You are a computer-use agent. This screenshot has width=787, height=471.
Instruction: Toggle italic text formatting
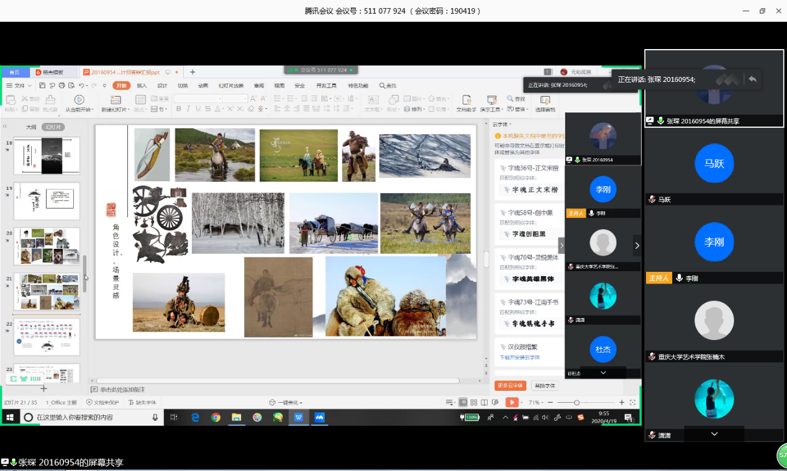[188, 109]
